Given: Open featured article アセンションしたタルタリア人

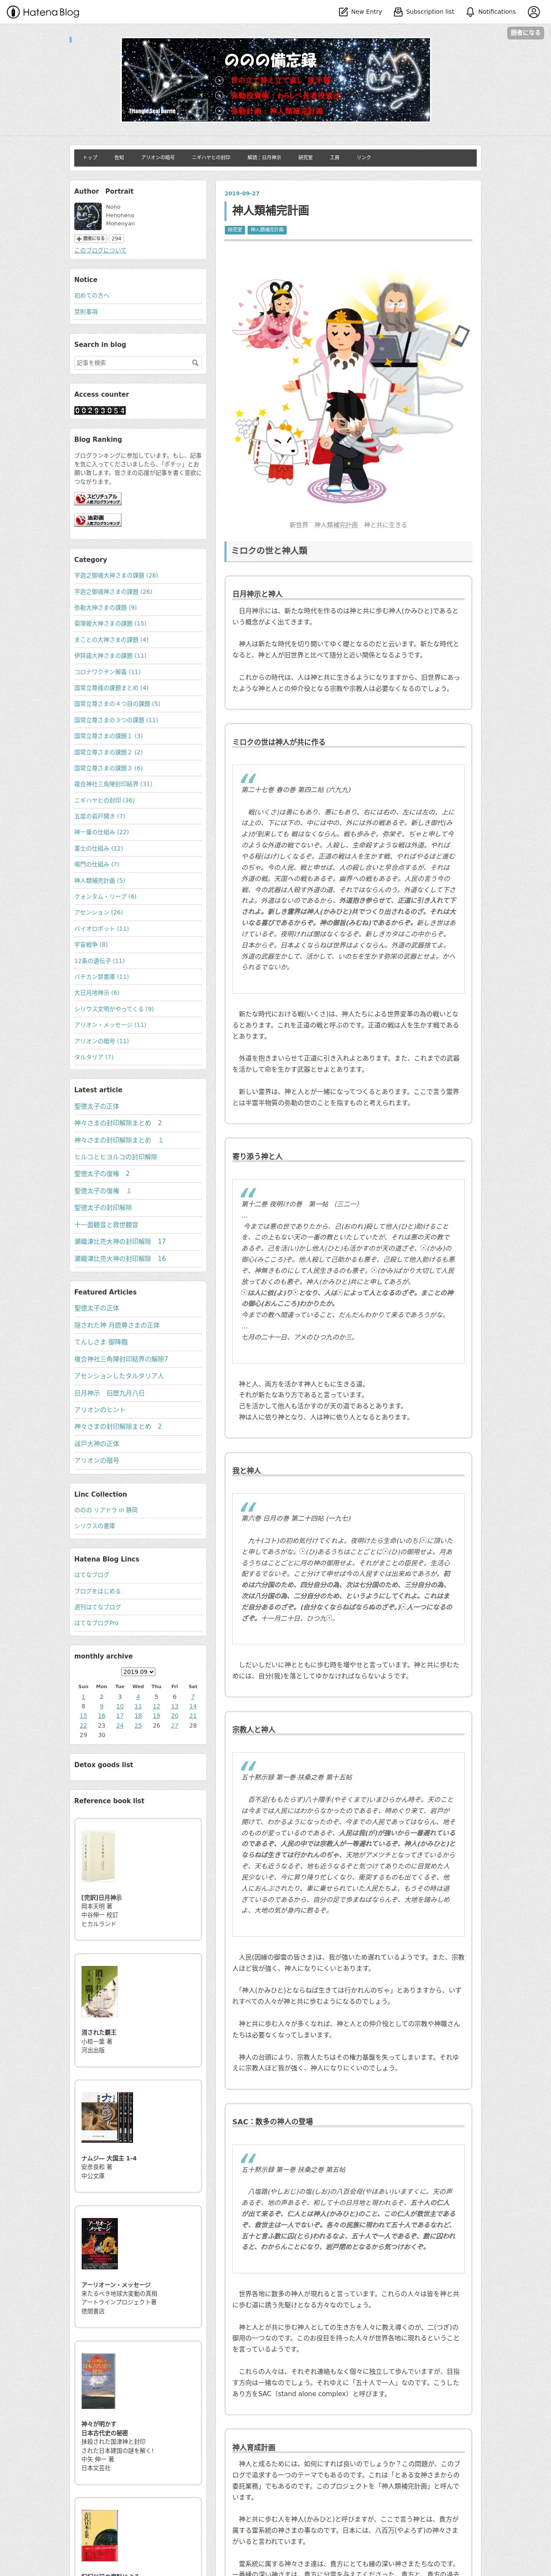Looking at the screenshot, I should pos(119,1376).
